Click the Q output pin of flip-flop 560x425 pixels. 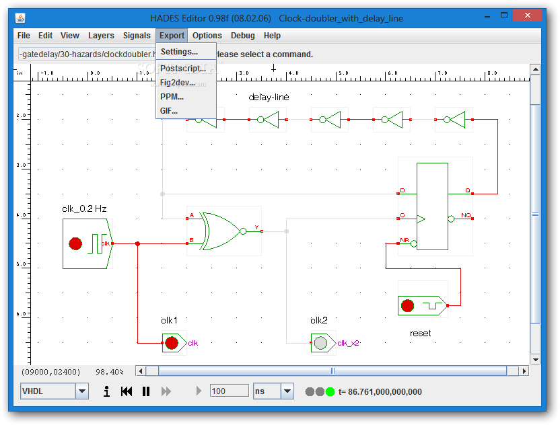point(473,194)
